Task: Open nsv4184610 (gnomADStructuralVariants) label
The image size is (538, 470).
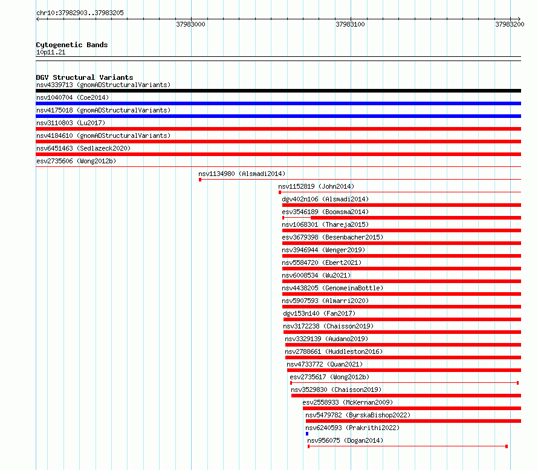Action: [103, 135]
